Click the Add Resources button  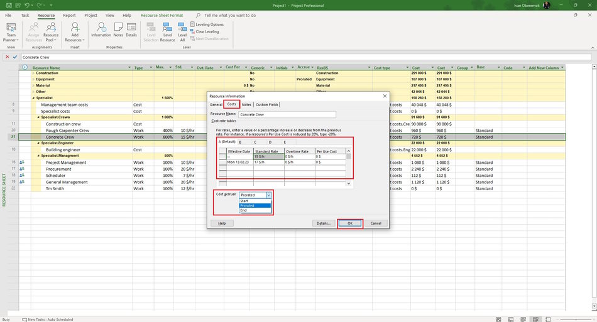tap(75, 32)
